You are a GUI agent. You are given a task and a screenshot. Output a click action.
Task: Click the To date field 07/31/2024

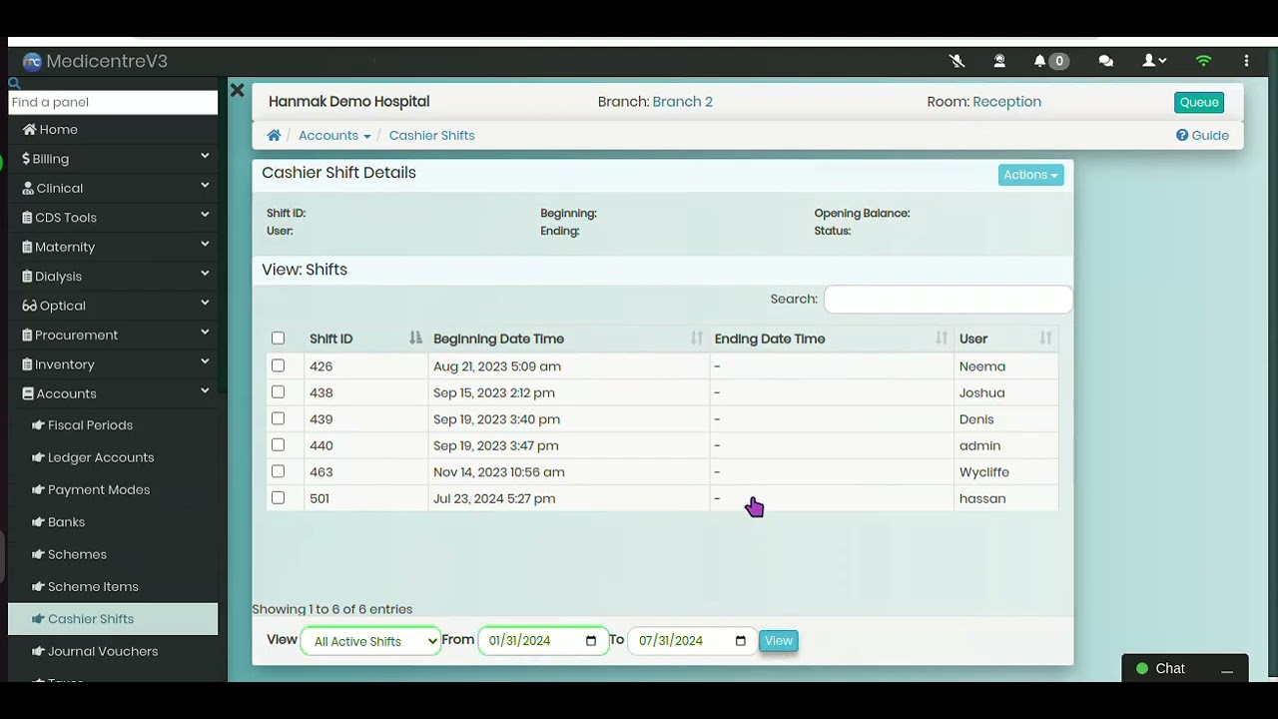[x=691, y=641]
